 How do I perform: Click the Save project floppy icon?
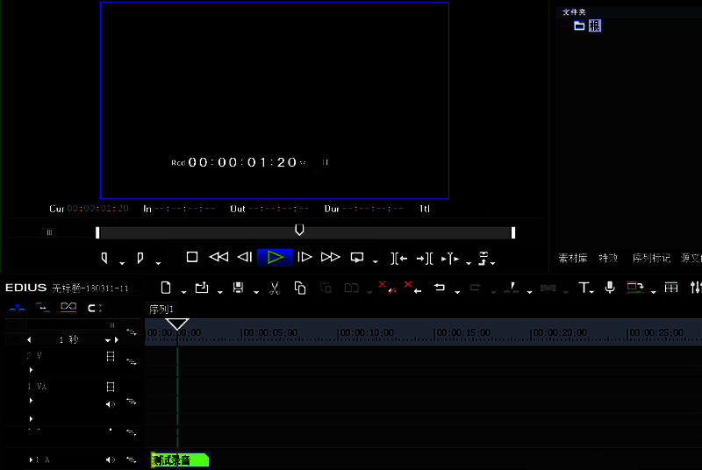pos(238,288)
